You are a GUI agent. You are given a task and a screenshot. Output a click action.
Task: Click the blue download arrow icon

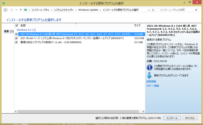coord(149,75)
